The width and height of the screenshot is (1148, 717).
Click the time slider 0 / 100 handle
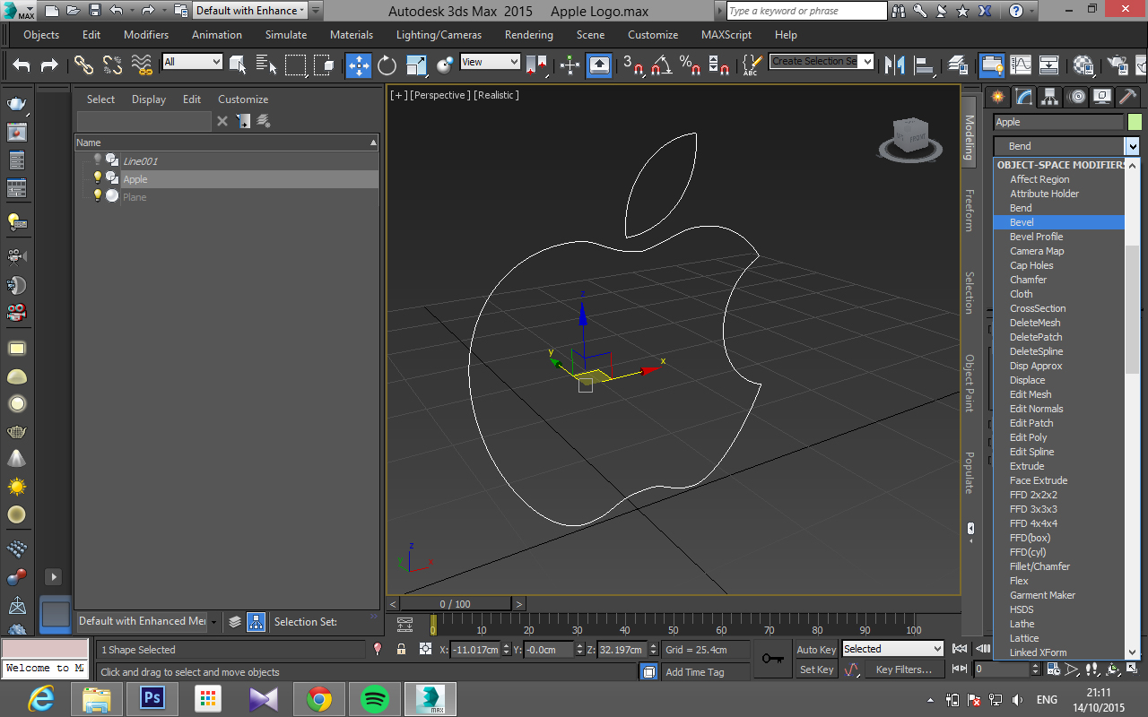(x=456, y=604)
